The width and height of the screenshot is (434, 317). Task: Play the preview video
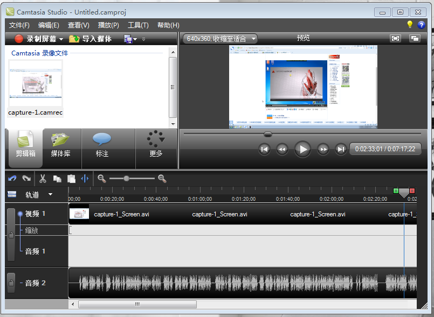(x=302, y=149)
